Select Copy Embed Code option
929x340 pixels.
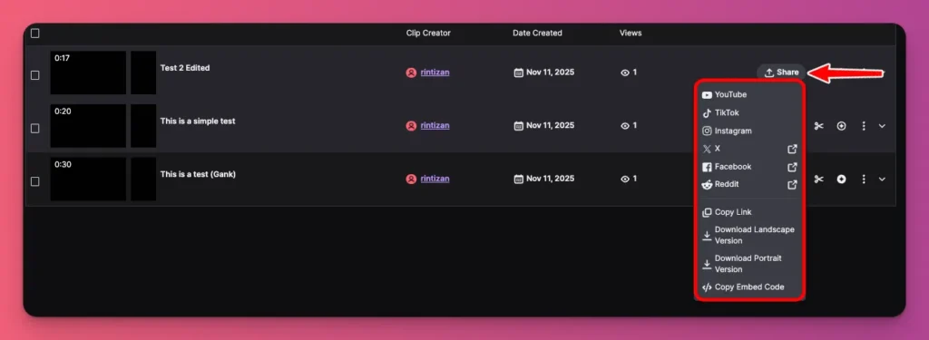point(749,287)
